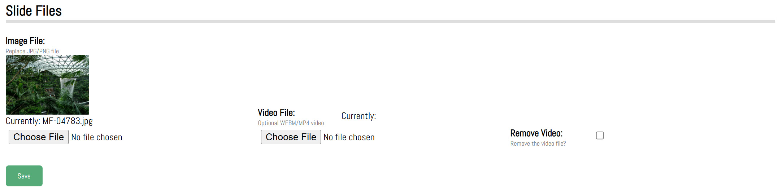Click "Currently:" next to the Video File label

[358, 116]
